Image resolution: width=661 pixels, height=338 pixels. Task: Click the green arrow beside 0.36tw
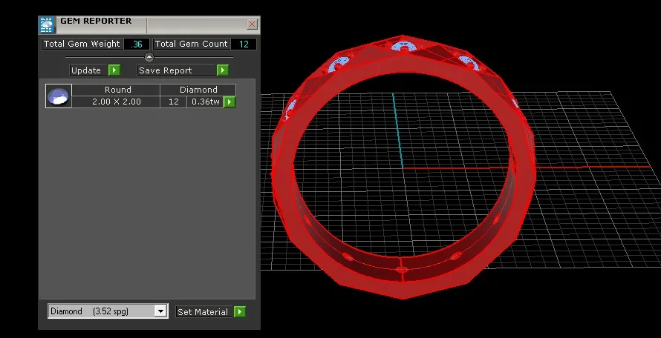pyautogui.click(x=229, y=102)
